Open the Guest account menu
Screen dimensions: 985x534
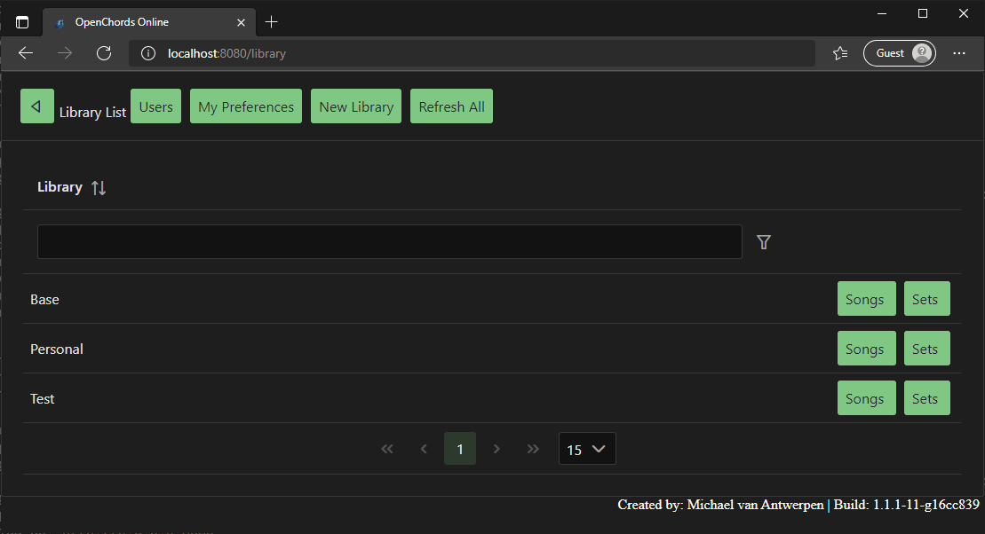coord(899,52)
